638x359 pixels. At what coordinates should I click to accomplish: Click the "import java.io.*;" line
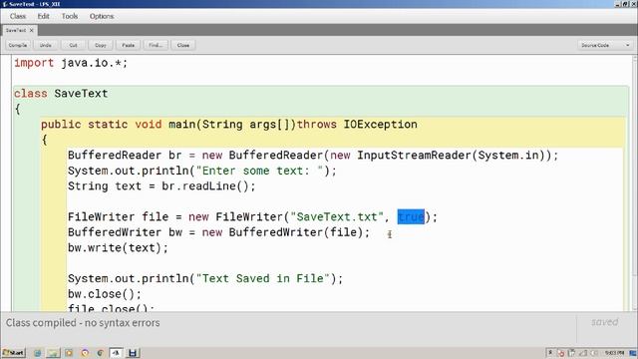tap(71, 63)
